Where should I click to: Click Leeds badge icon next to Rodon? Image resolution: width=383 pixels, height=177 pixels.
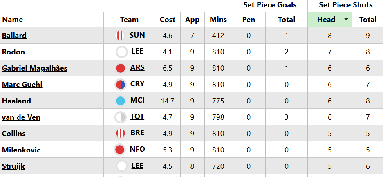pyautogui.click(x=121, y=52)
